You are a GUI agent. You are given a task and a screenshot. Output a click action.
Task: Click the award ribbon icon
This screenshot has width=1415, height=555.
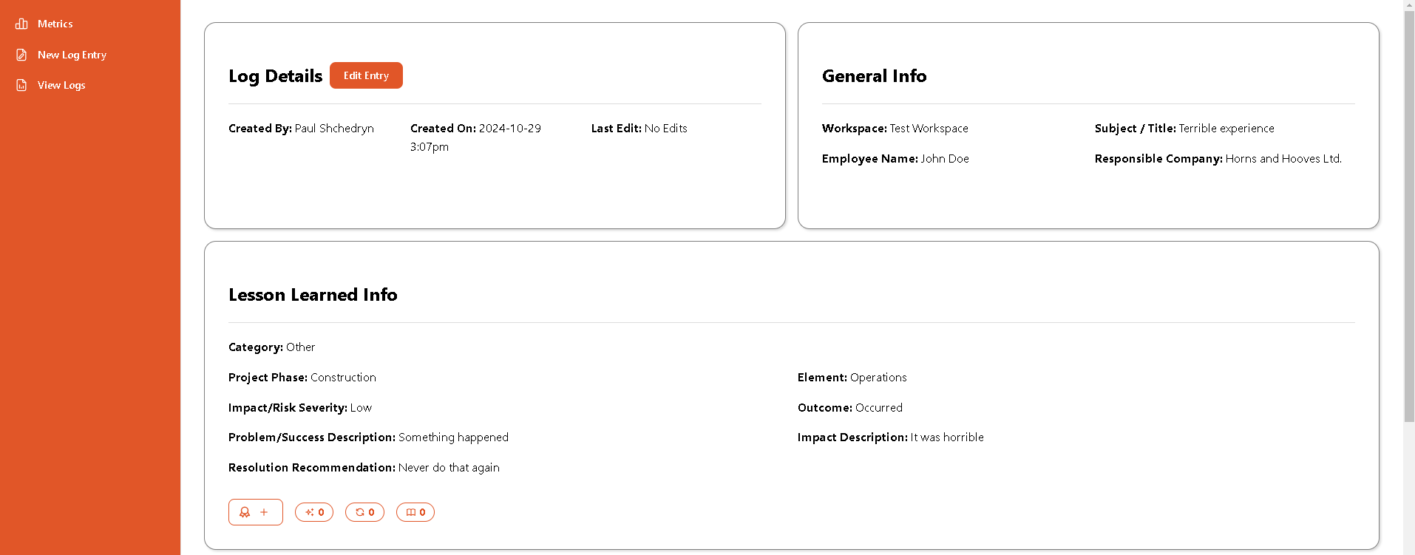tap(245, 512)
